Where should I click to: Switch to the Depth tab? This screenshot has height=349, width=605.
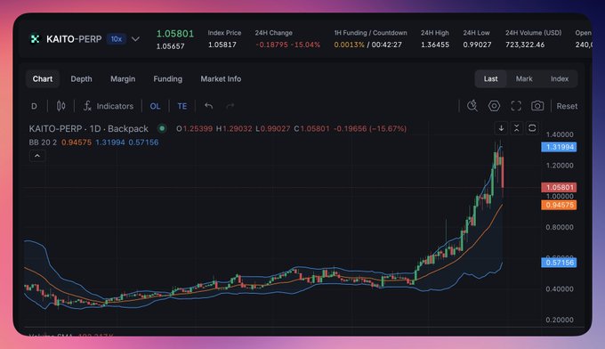pos(82,78)
